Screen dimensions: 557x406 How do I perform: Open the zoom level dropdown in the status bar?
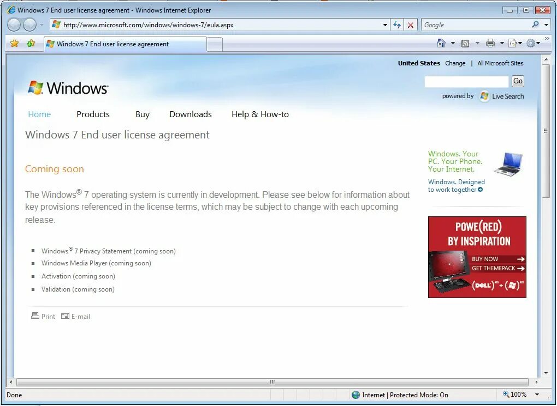(x=538, y=395)
